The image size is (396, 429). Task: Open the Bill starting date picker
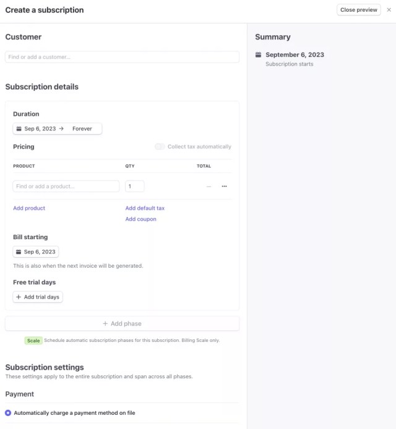click(x=36, y=252)
